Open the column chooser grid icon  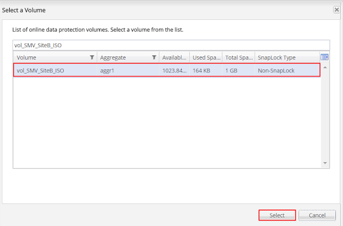coord(324,57)
